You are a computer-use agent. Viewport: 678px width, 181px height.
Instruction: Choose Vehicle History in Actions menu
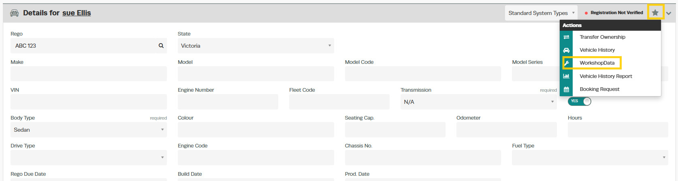click(x=597, y=50)
